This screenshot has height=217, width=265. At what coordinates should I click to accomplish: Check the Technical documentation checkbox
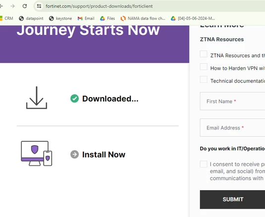click(203, 80)
